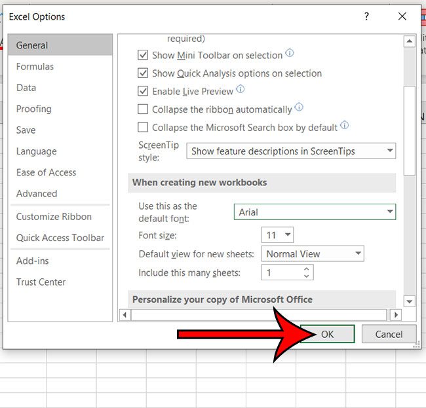Enable Collapse the ribbon automatically
This screenshot has height=408, width=426.
pyautogui.click(x=143, y=109)
